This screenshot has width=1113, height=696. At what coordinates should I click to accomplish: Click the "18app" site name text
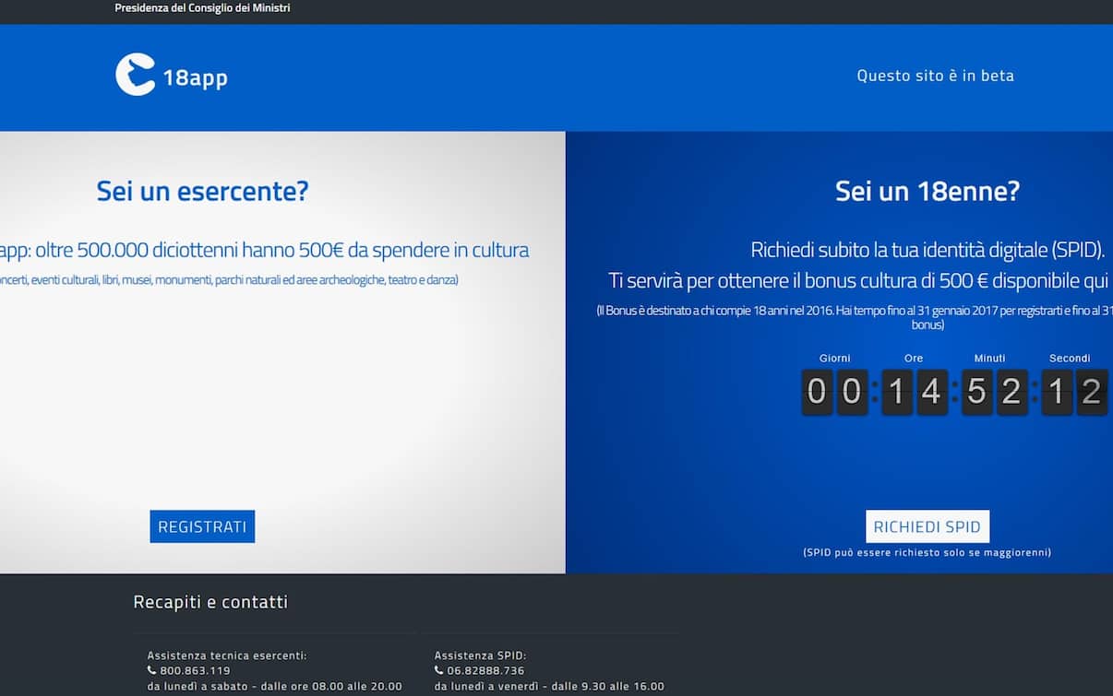196,77
